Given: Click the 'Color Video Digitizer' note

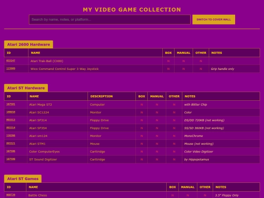Looking at the screenshot, I should click(198, 152).
